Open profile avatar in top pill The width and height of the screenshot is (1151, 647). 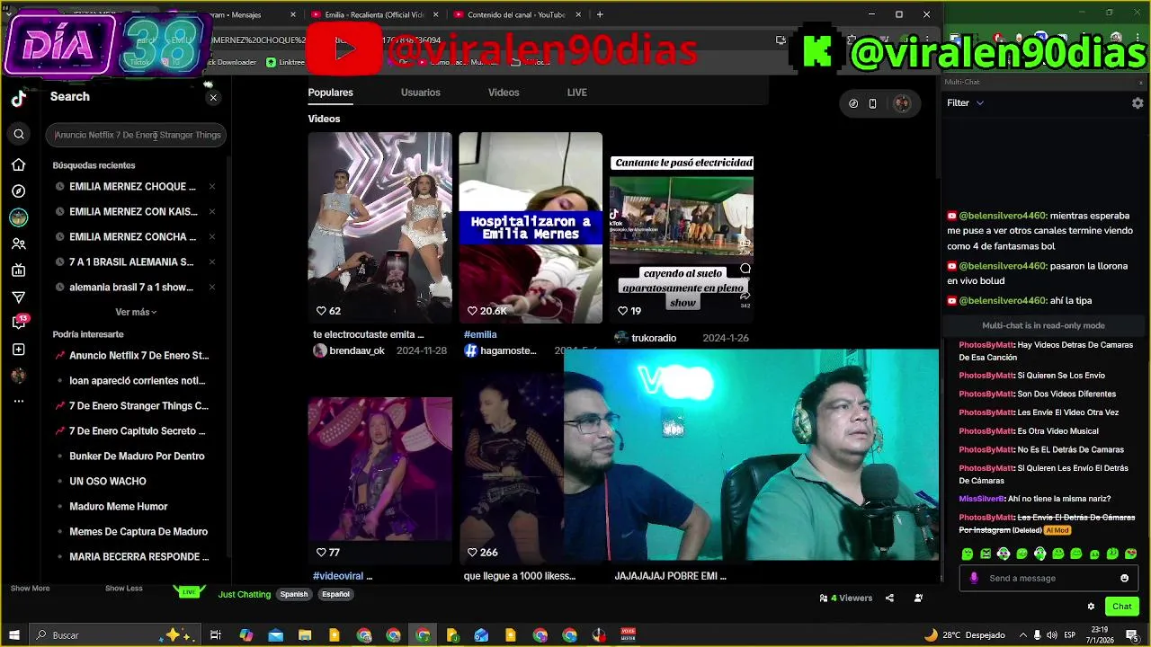901,103
